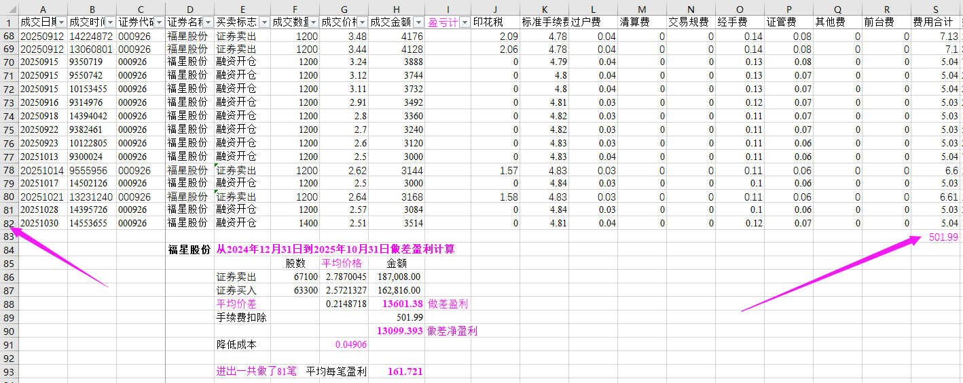Open the 成交数量 filter dropdown in column F

(x=313, y=22)
